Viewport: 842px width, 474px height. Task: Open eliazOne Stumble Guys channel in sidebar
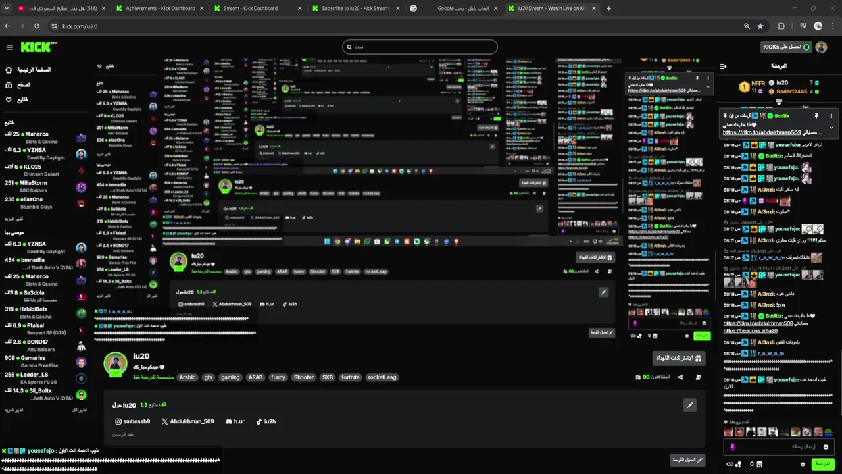45,203
